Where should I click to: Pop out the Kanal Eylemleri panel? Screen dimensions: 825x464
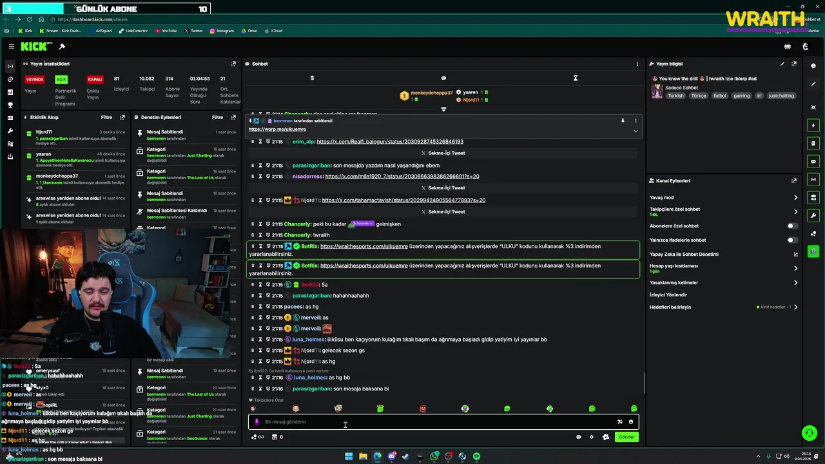click(x=794, y=181)
